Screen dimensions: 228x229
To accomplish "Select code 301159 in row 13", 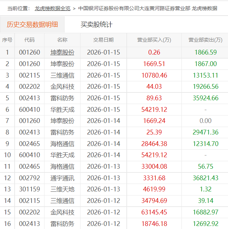I will point(30,189).
